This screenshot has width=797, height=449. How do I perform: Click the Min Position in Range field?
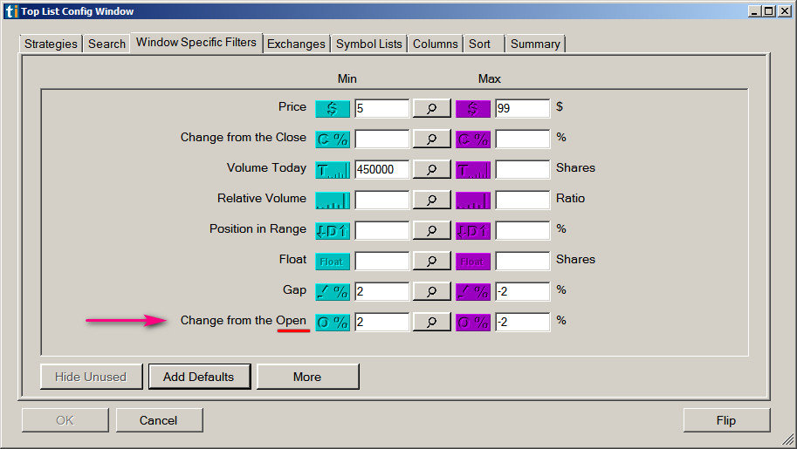click(381, 230)
